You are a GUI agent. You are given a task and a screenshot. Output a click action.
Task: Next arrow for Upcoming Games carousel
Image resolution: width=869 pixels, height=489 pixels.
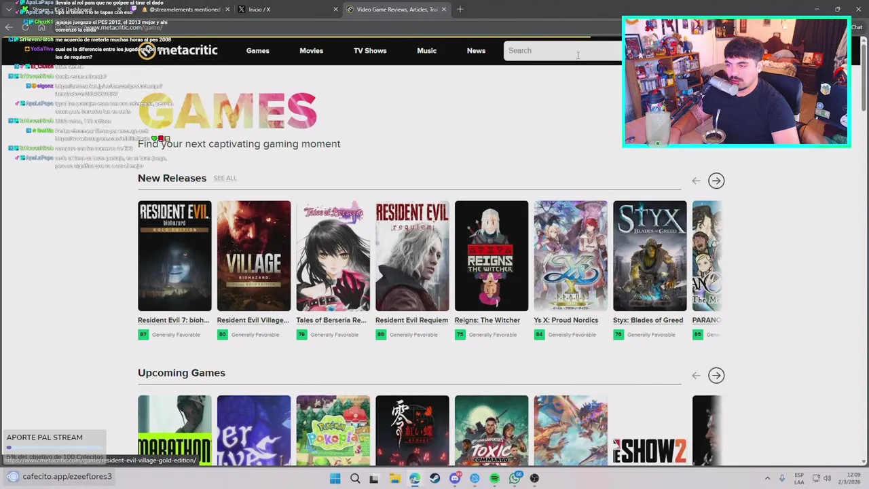tap(716, 376)
